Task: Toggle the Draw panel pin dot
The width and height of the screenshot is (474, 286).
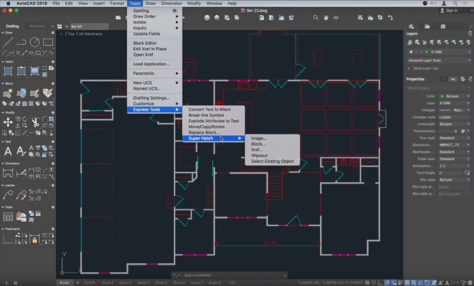Action: point(53,33)
